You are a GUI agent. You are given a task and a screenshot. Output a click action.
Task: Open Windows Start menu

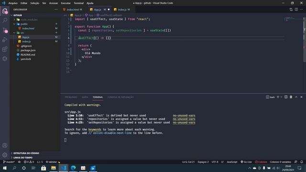pyautogui.click(x=5, y=168)
